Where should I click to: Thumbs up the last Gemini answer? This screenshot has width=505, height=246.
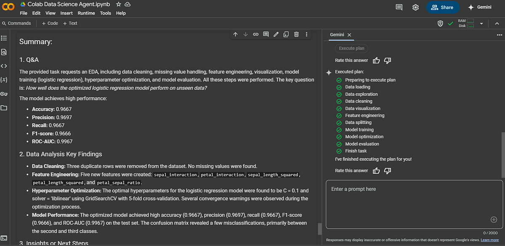(x=377, y=170)
